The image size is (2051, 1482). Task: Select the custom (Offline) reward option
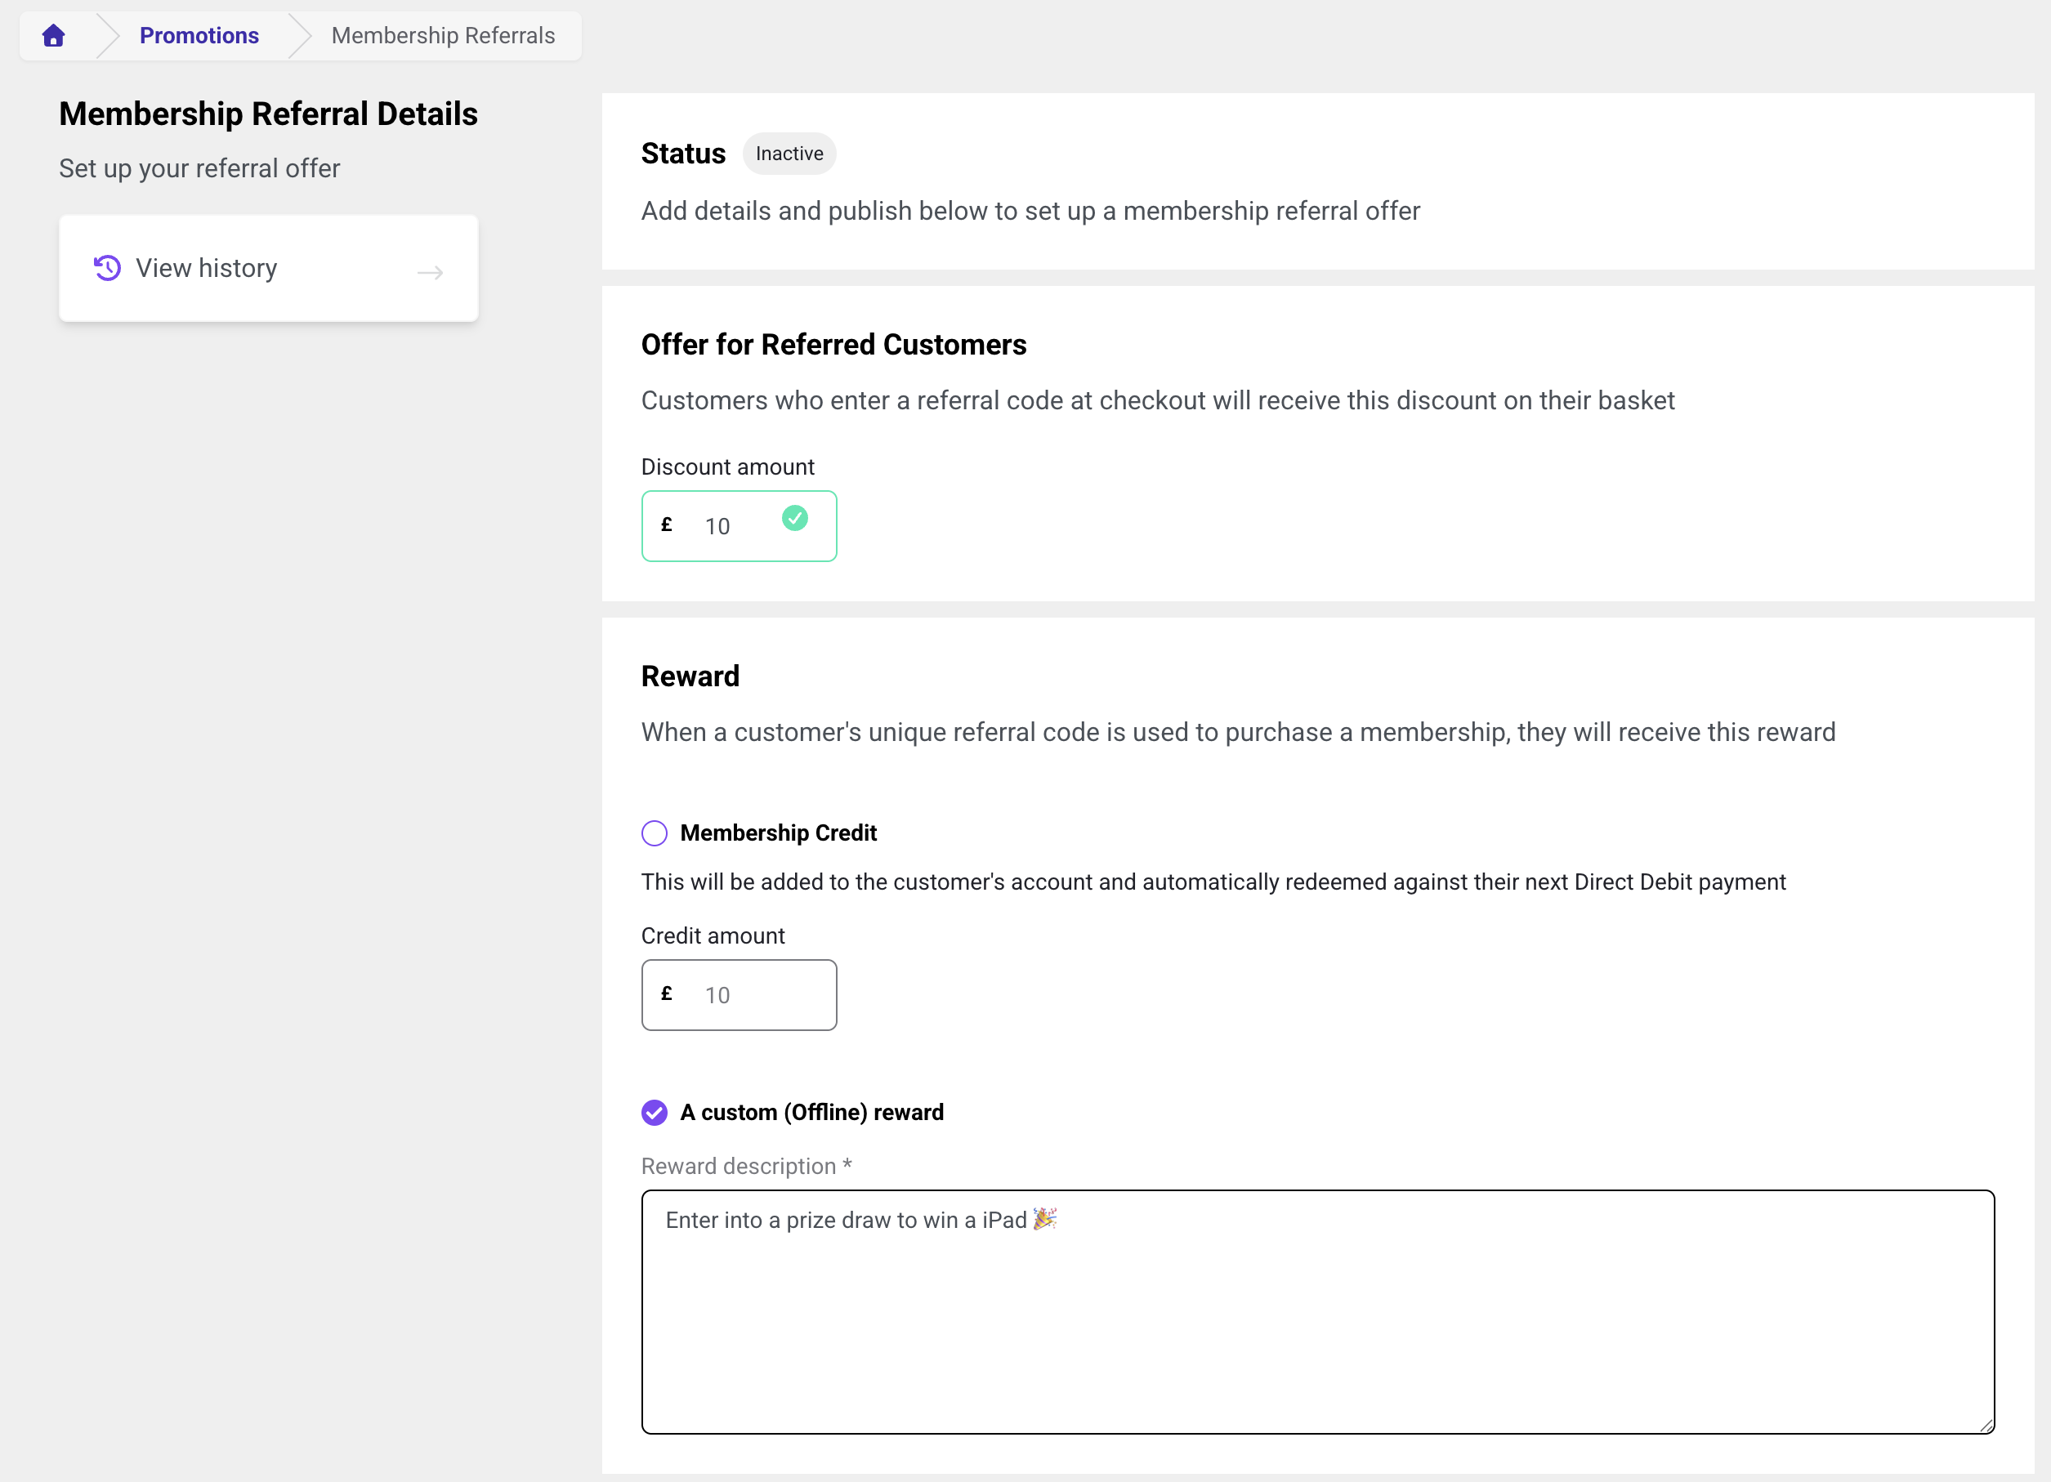point(654,1112)
